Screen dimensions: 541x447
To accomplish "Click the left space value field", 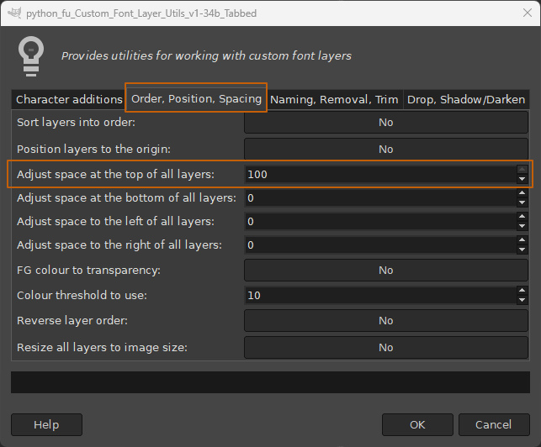I will coord(380,221).
